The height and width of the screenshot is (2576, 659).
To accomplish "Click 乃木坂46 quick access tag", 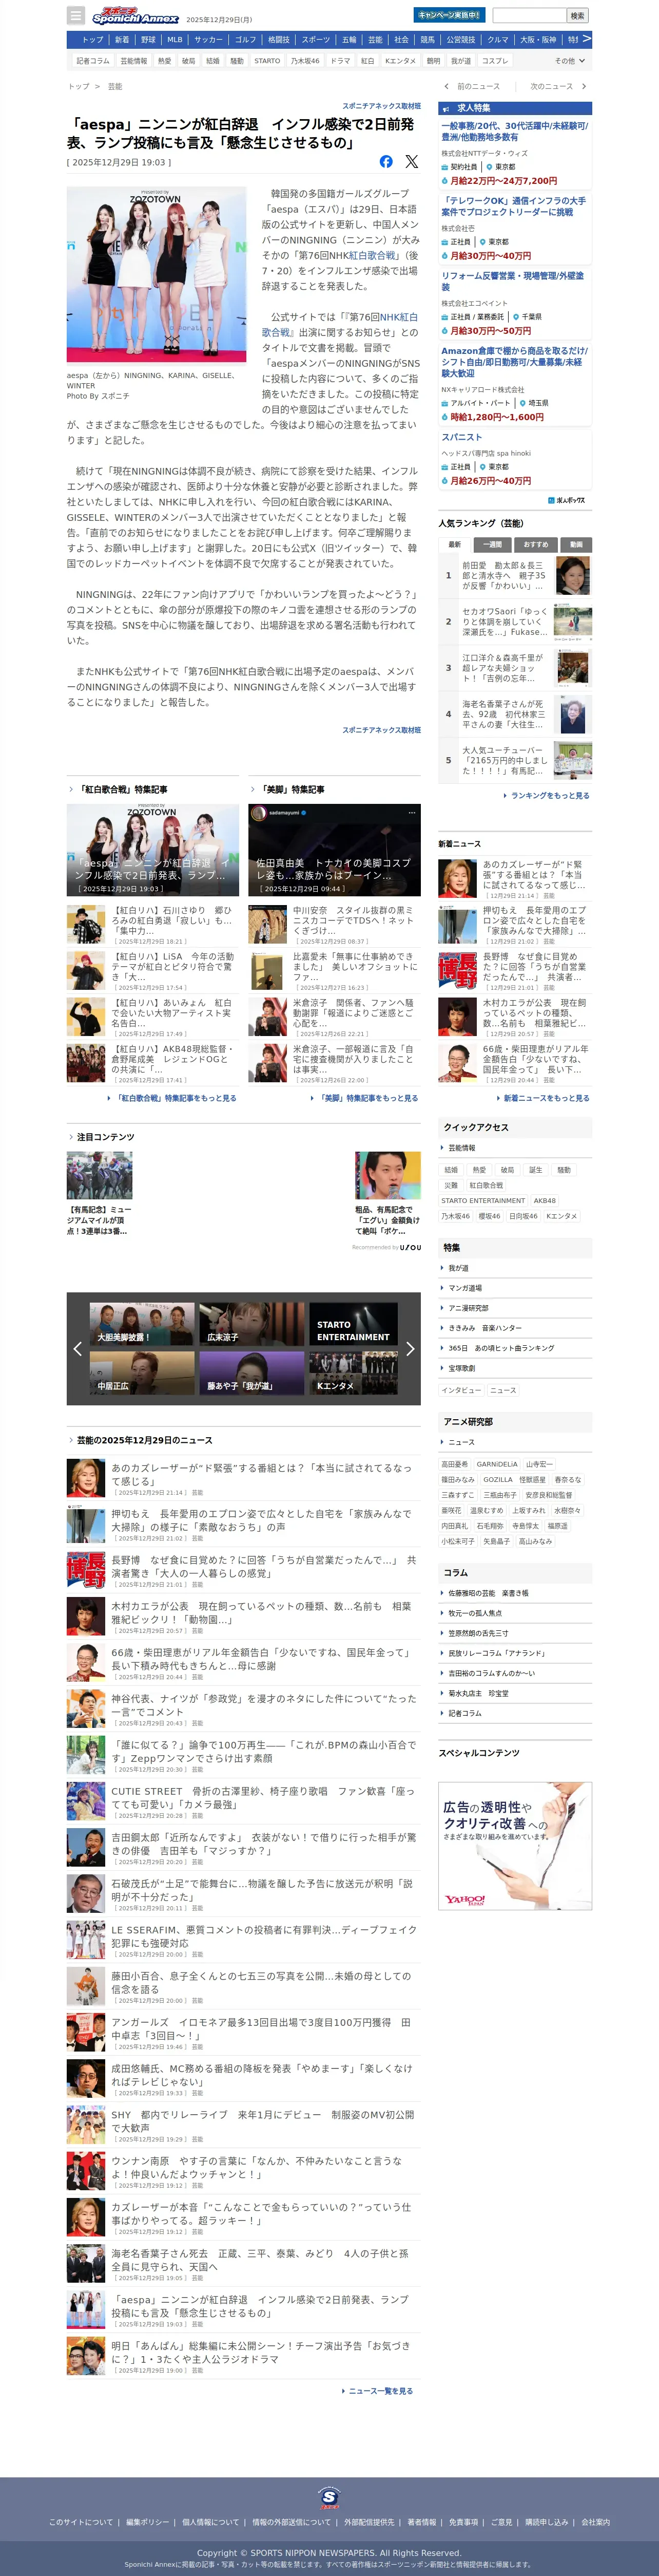I will coord(456,1216).
